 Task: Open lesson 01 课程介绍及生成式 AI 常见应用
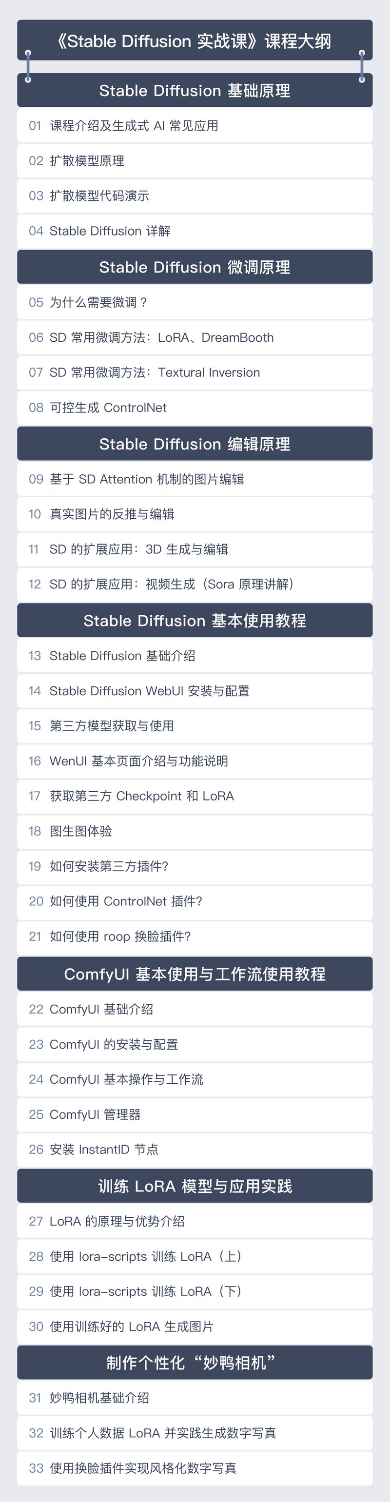coord(195,125)
